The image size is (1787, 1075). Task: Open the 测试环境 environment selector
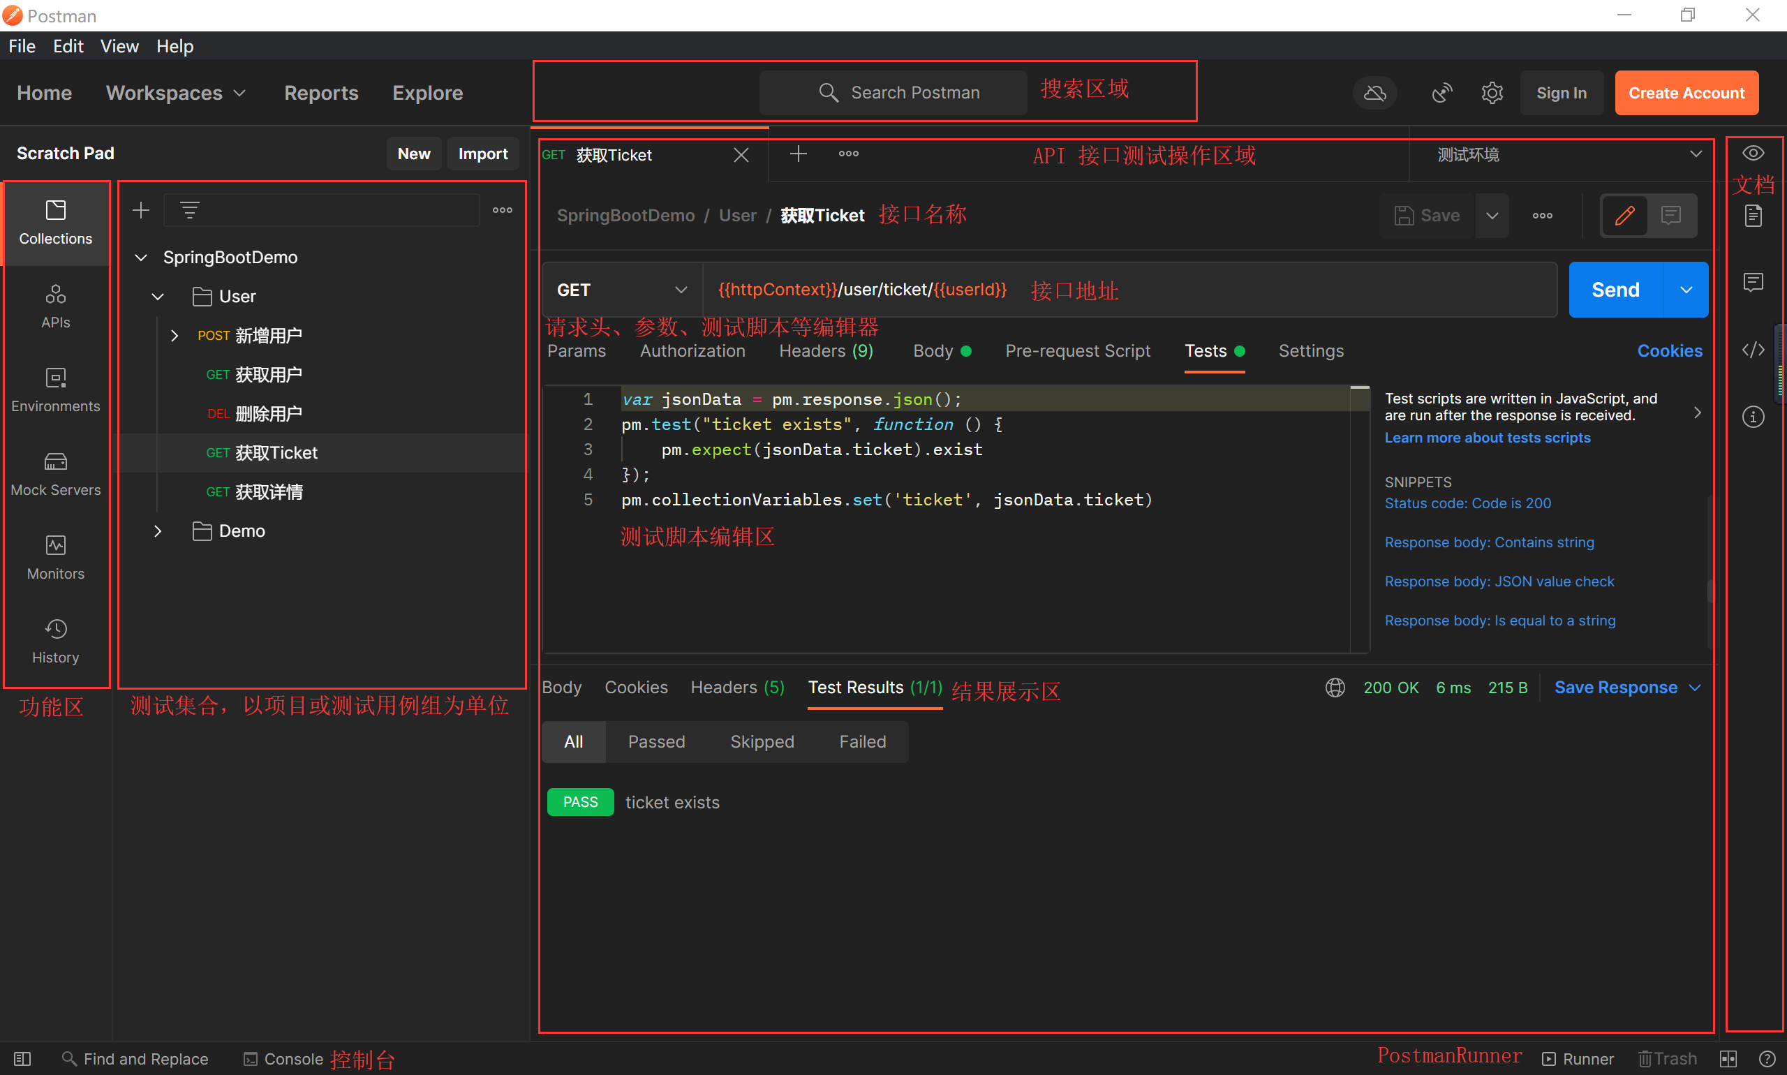tap(1569, 155)
